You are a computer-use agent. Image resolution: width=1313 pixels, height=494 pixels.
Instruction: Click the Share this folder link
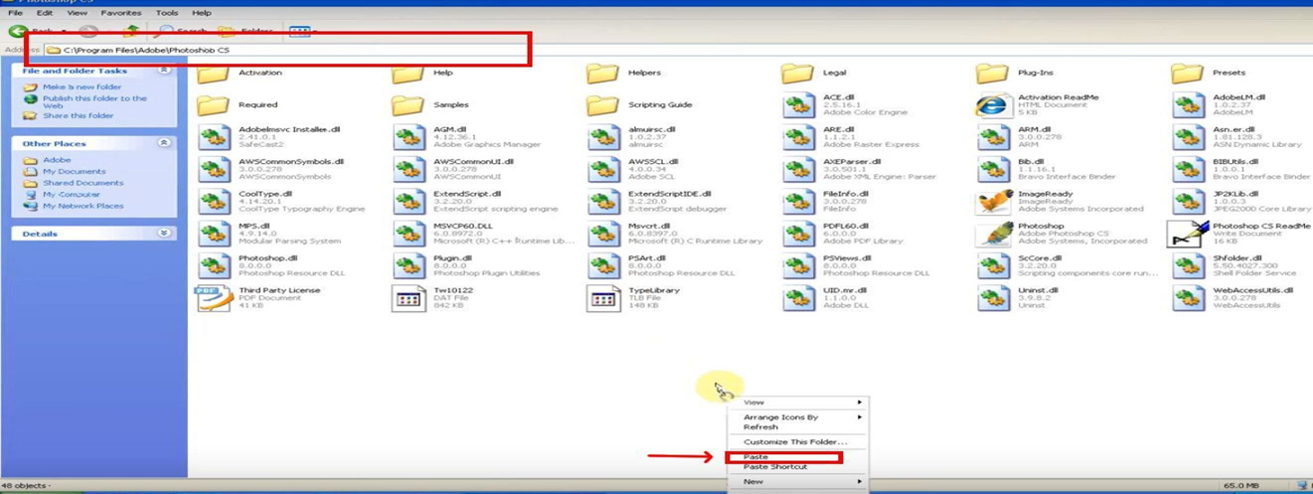pyautogui.click(x=78, y=116)
